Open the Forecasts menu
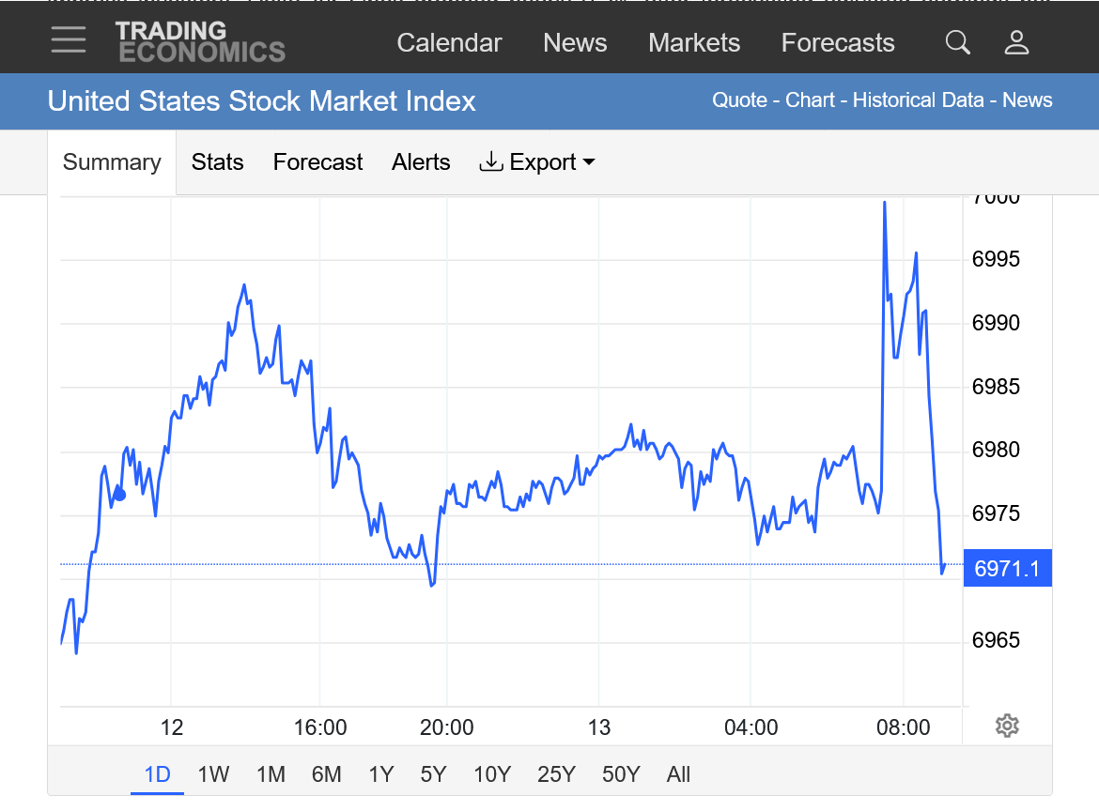The width and height of the screenshot is (1099, 811). click(x=838, y=43)
